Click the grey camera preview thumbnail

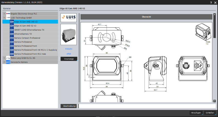pos(68,34)
